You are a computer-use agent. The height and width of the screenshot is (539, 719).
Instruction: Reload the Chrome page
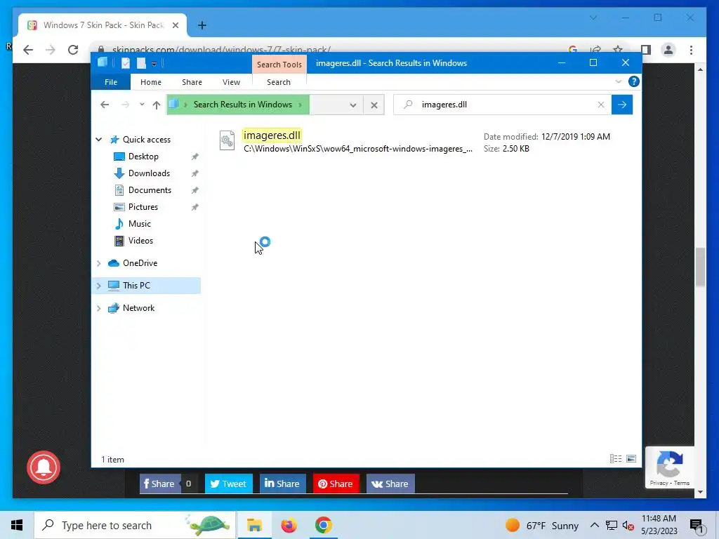point(73,50)
